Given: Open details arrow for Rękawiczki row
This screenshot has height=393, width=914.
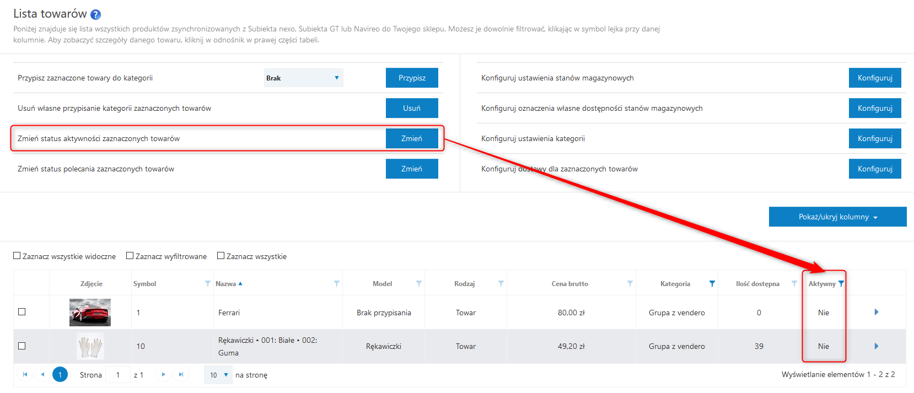Looking at the screenshot, I should [877, 346].
